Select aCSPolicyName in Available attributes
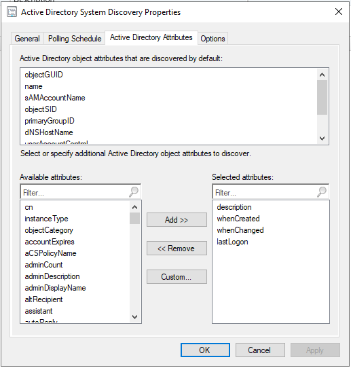 (x=50, y=253)
